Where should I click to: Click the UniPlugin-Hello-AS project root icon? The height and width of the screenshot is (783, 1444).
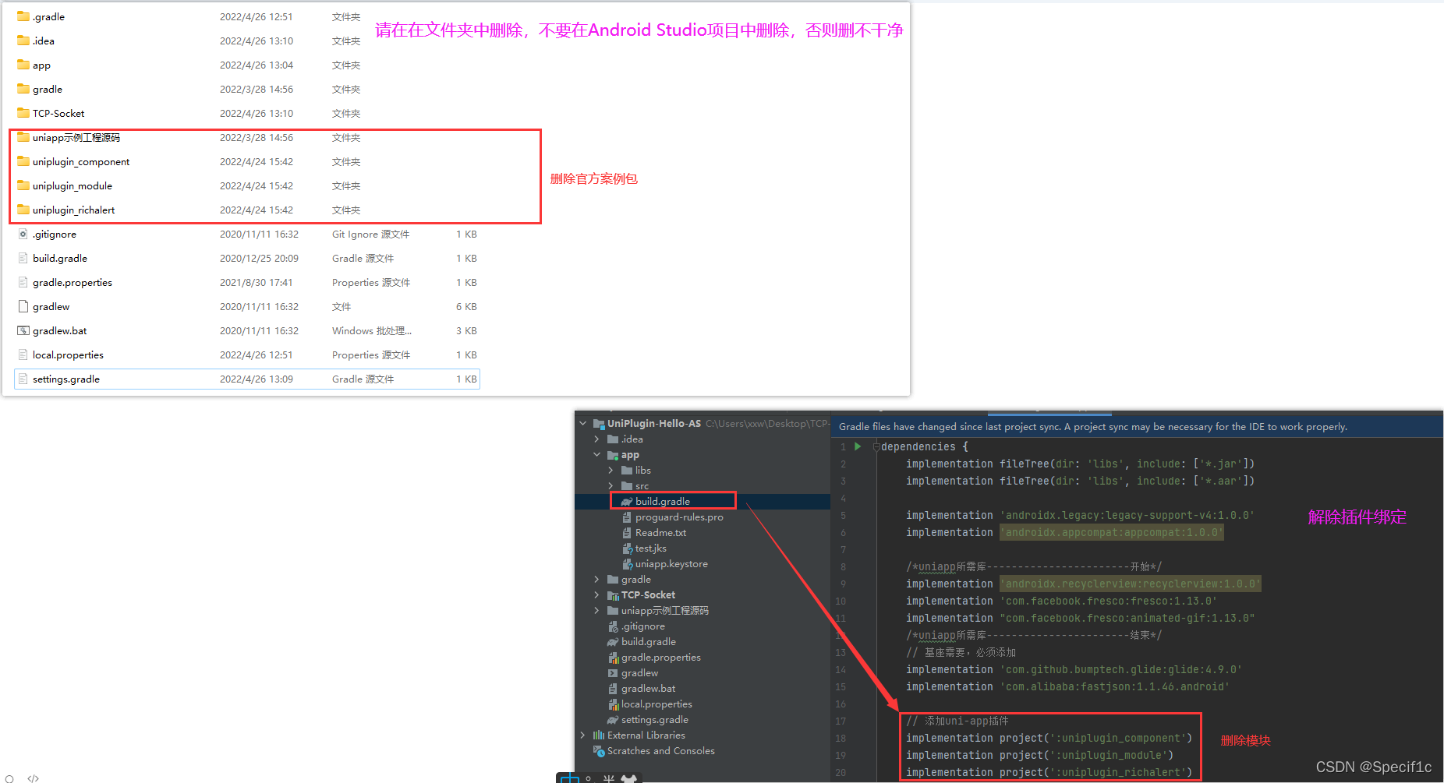[x=599, y=424]
